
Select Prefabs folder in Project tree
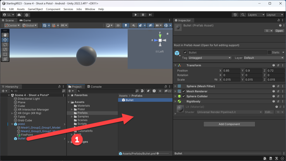pyautogui.click(x=82, y=113)
